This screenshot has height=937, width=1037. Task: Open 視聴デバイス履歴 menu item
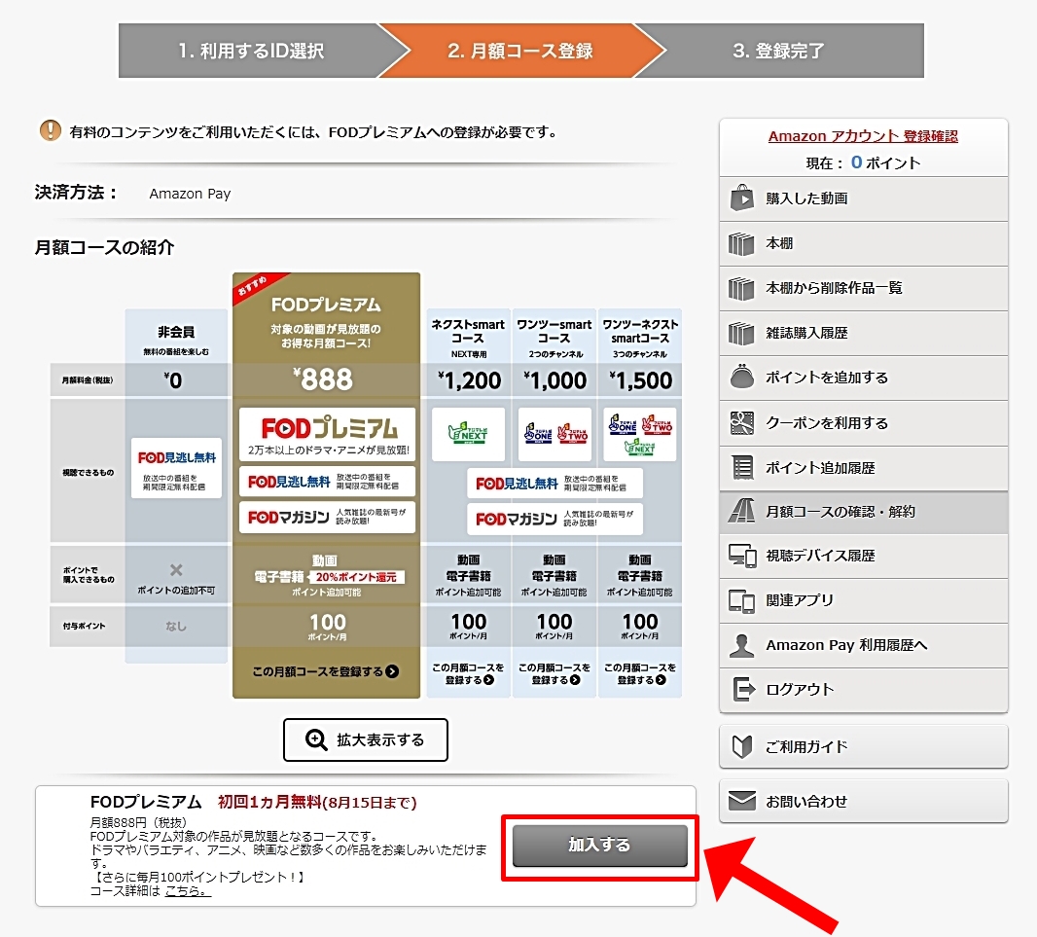(864, 556)
